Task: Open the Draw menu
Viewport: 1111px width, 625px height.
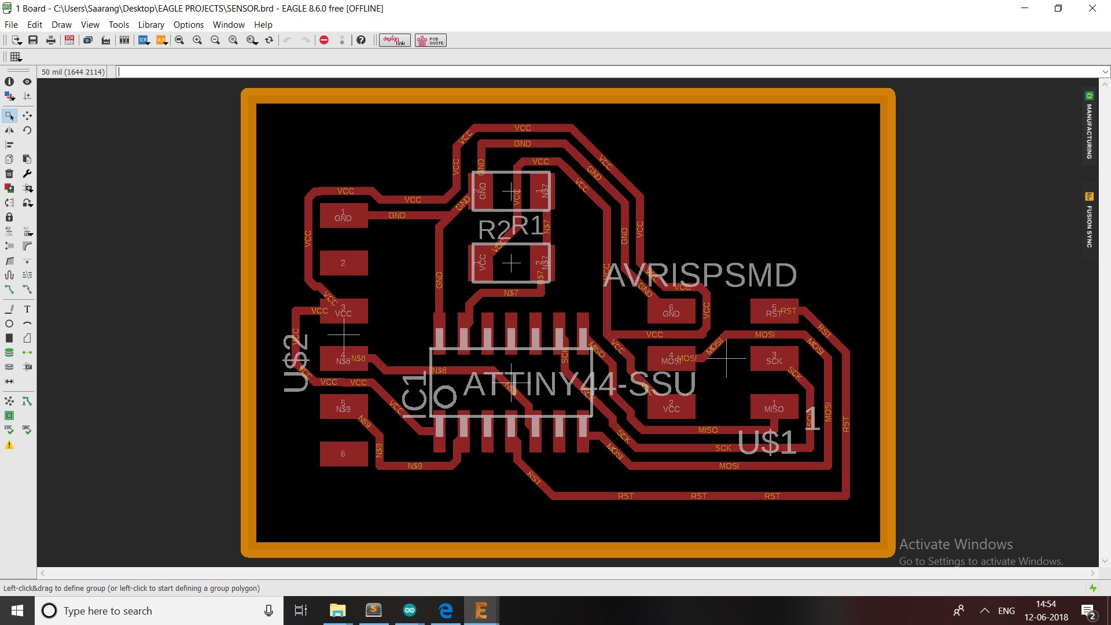Action: [61, 24]
